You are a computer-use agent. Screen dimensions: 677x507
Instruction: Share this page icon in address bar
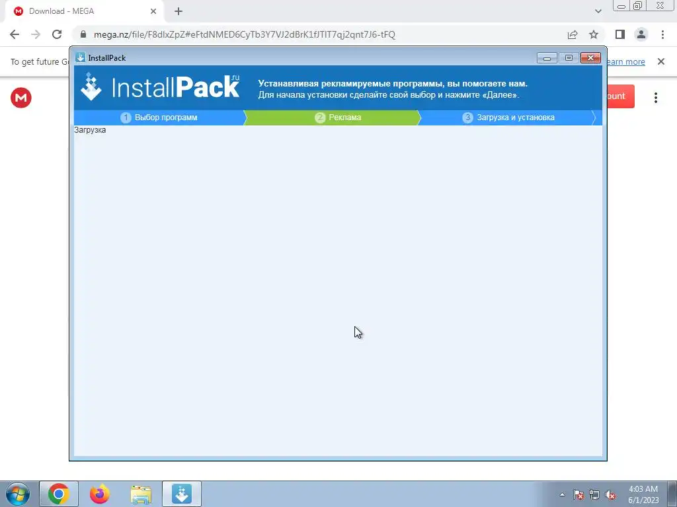573,34
